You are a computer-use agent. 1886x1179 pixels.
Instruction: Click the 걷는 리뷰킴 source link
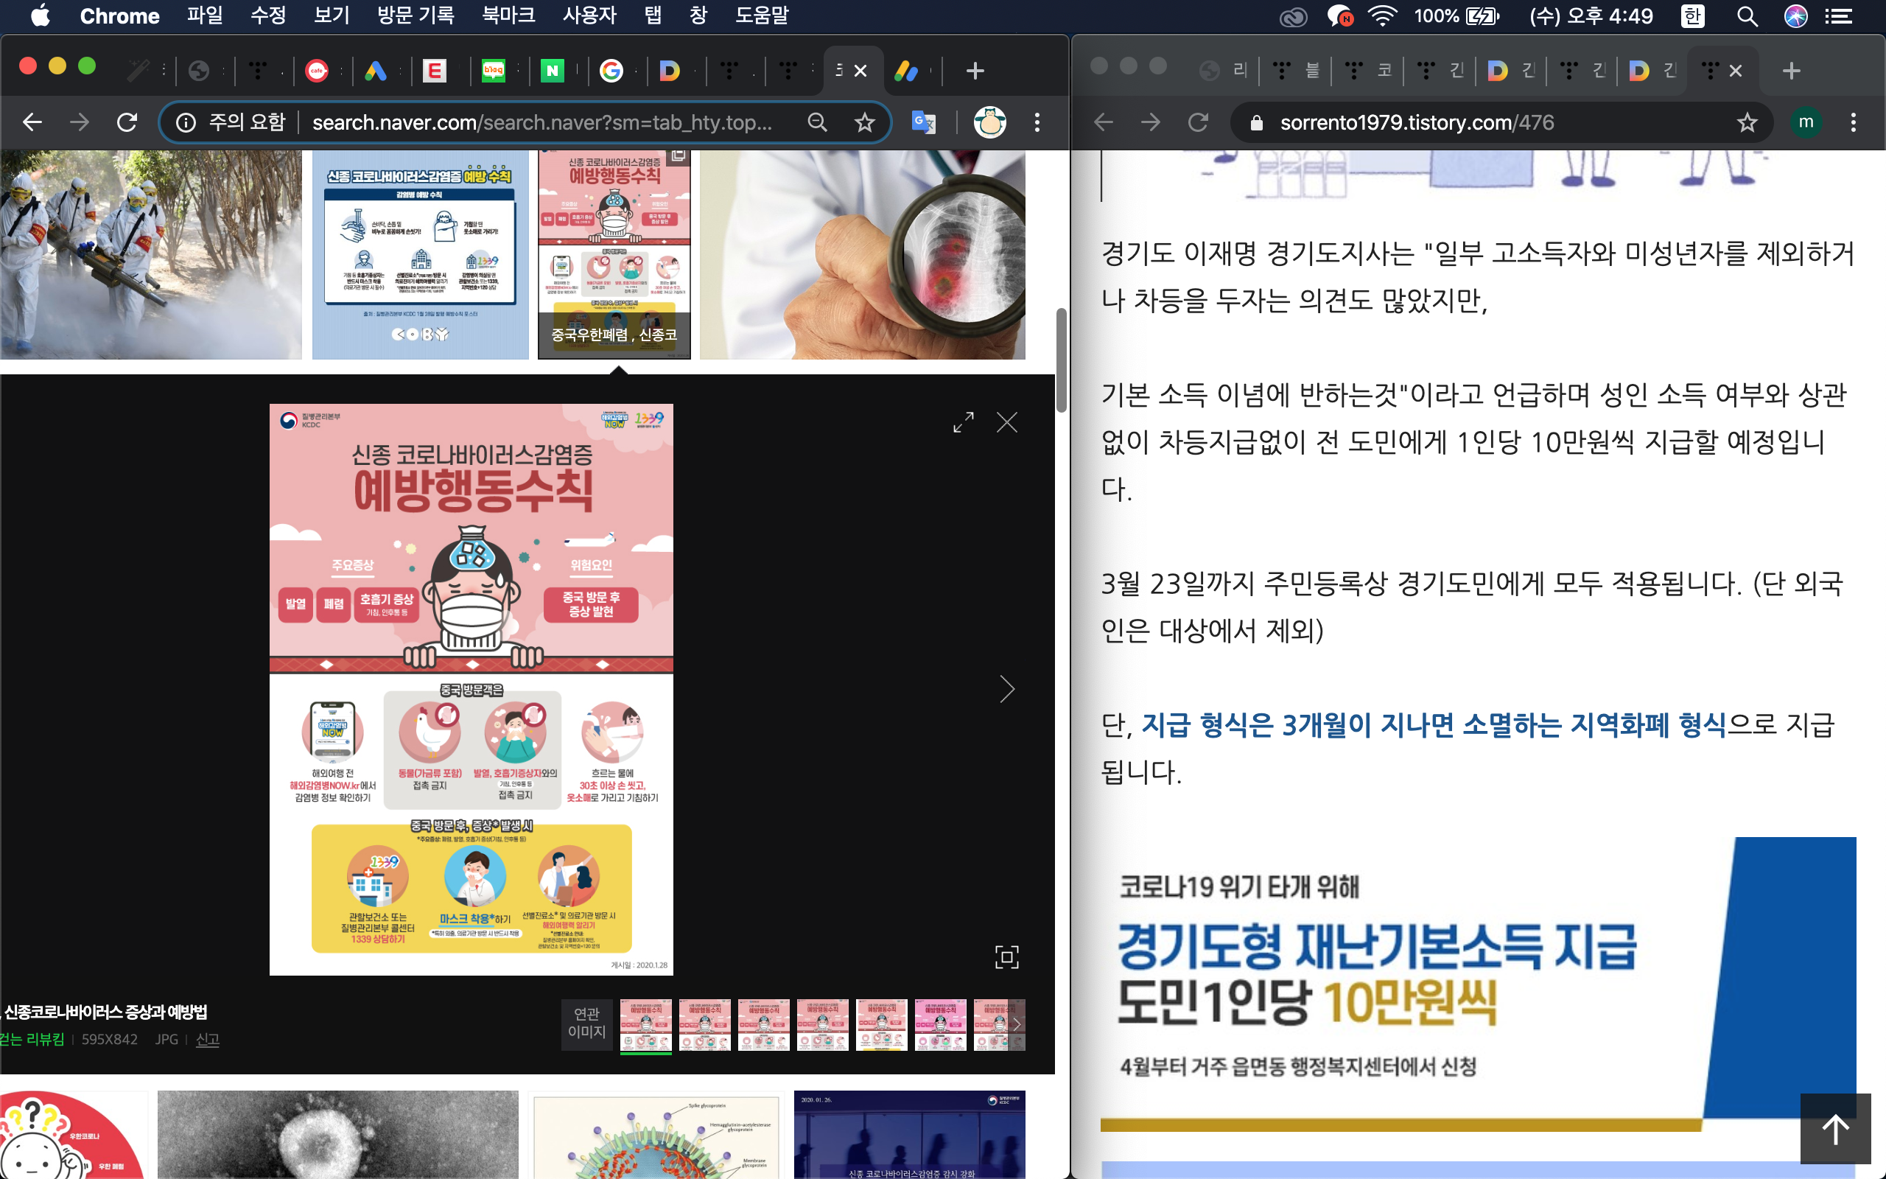click(32, 1040)
